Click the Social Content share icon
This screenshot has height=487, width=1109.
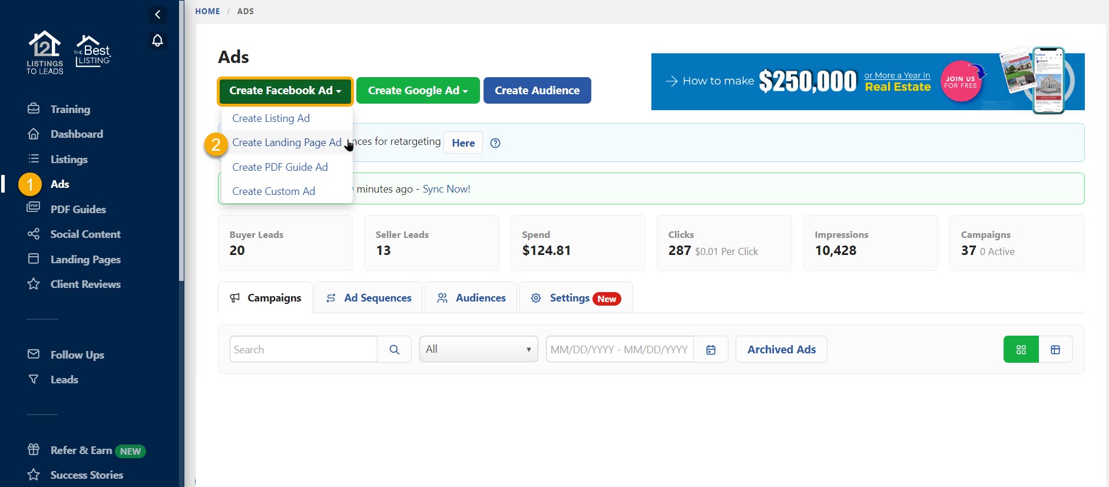point(34,234)
